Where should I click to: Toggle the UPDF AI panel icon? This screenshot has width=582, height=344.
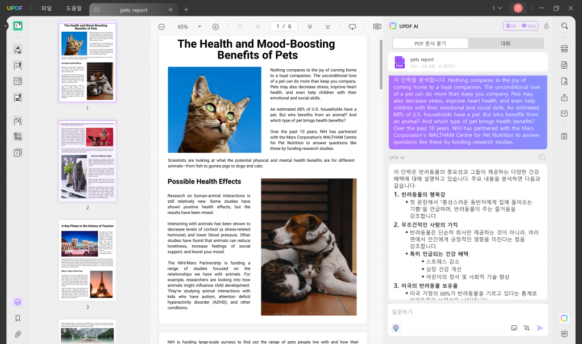(x=564, y=318)
